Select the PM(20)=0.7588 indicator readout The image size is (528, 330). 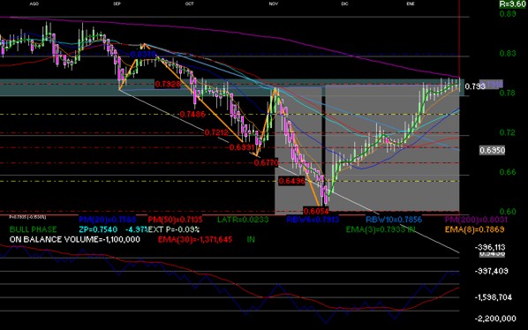(x=108, y=220)
